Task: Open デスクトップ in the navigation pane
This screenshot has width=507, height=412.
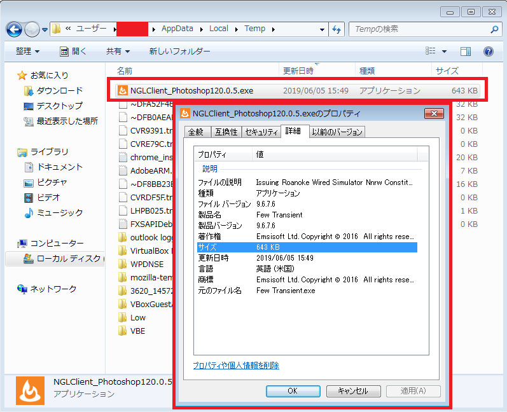Action: coord(53,106)
